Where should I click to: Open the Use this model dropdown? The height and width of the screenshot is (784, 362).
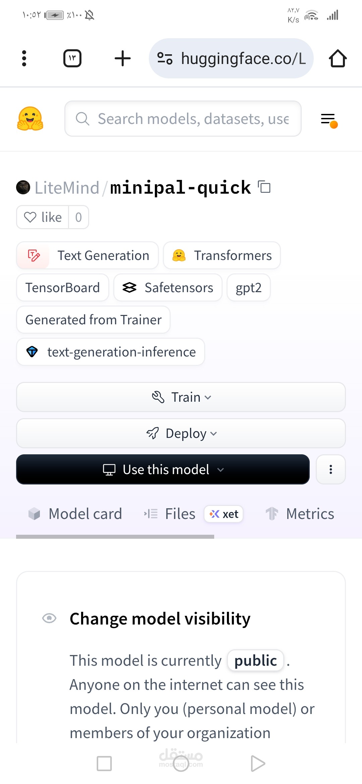[163, 469]
